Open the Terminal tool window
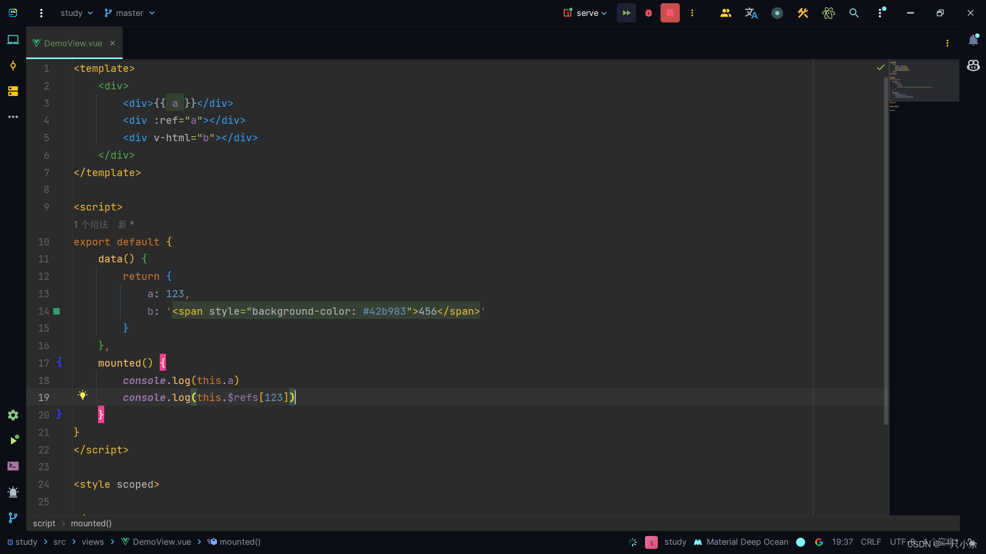The width and height of the screenshot is (986, 554). (13, 466)
